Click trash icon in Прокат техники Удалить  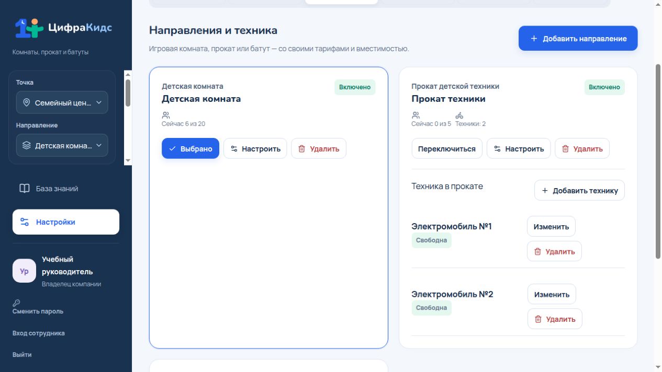pos(565,149)
